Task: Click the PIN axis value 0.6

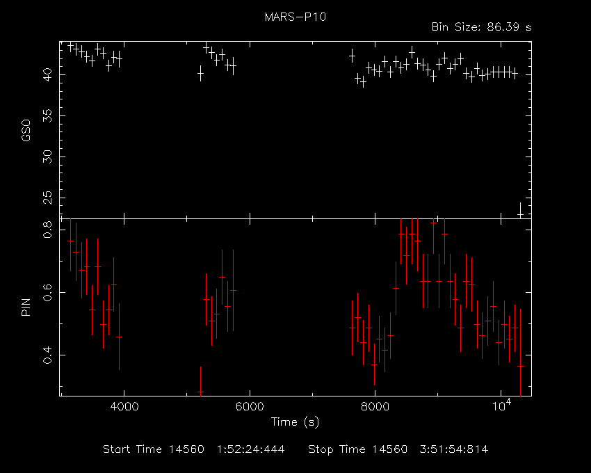Action: (48, 292)
